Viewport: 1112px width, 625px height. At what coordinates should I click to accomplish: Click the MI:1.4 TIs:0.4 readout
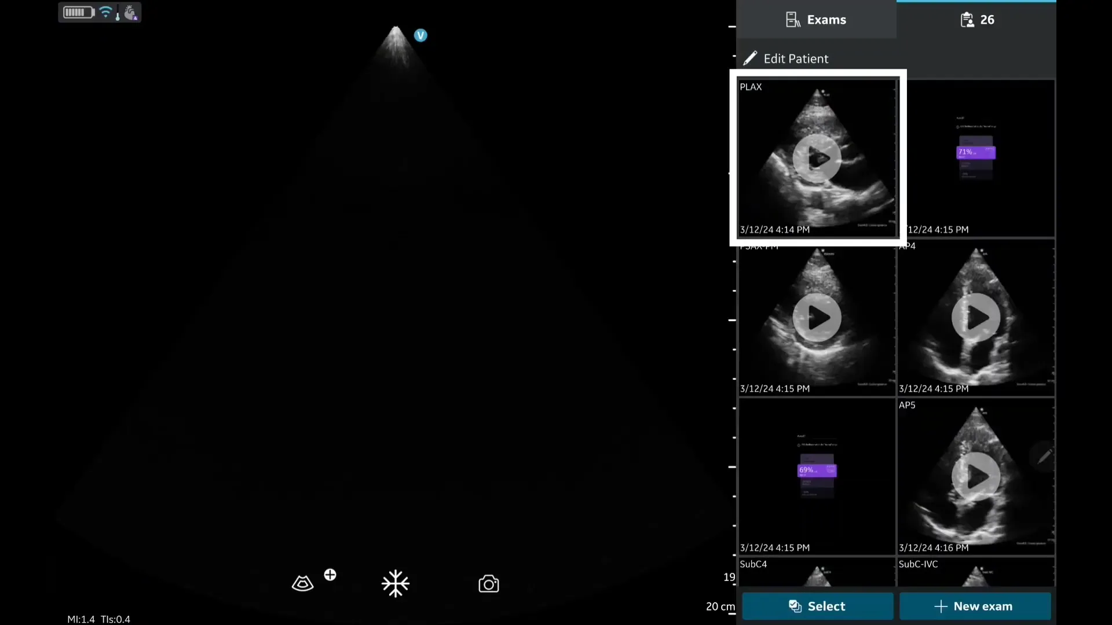(x=98, y=619)
